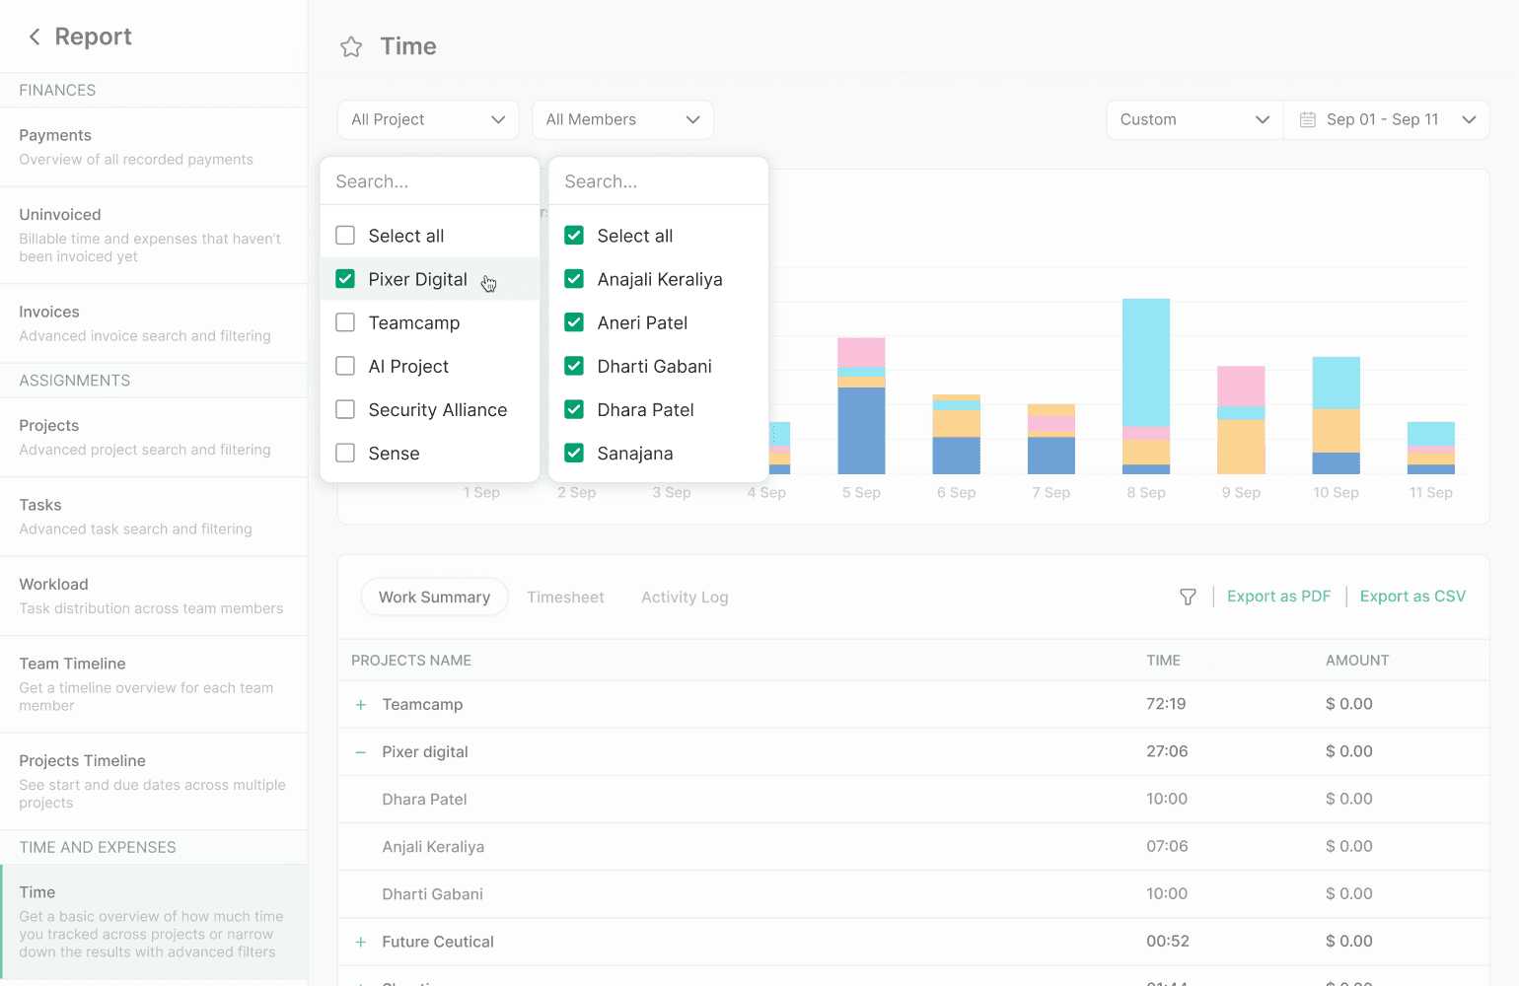Image resolution: width=1519 pixels, height=986 pixels.
Task: Click the back arrow next to Report
Action: coord(35,36)
